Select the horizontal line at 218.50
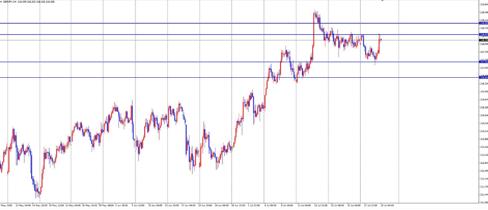Image resolution: width=488 pixels, height=210 pixels. coord(240,35)
